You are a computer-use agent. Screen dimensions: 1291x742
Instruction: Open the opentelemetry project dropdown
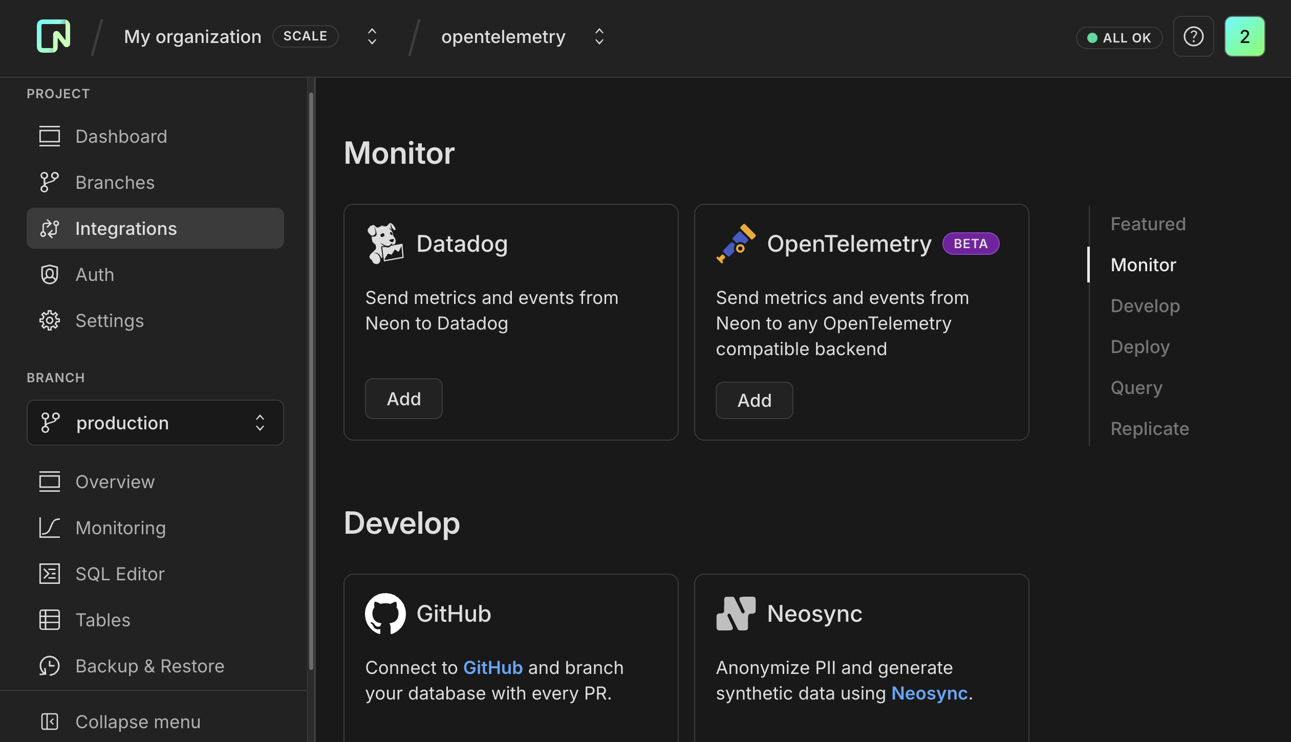coord(598,36)
